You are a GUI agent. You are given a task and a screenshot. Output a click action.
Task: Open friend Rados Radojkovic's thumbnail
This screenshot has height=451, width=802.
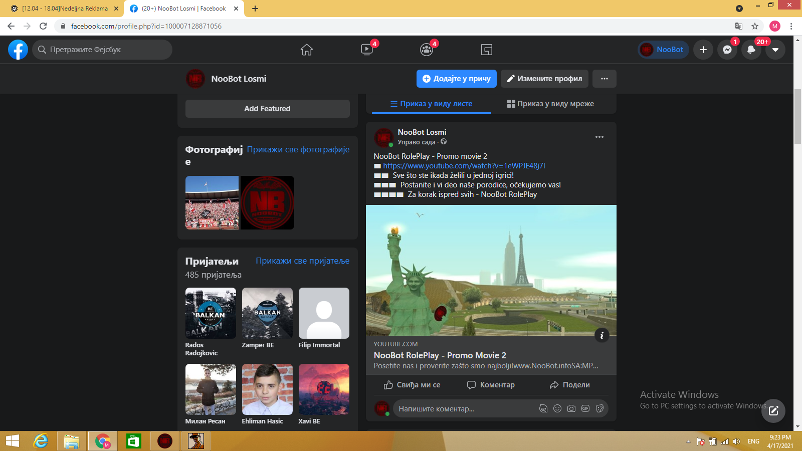point(211,313)
